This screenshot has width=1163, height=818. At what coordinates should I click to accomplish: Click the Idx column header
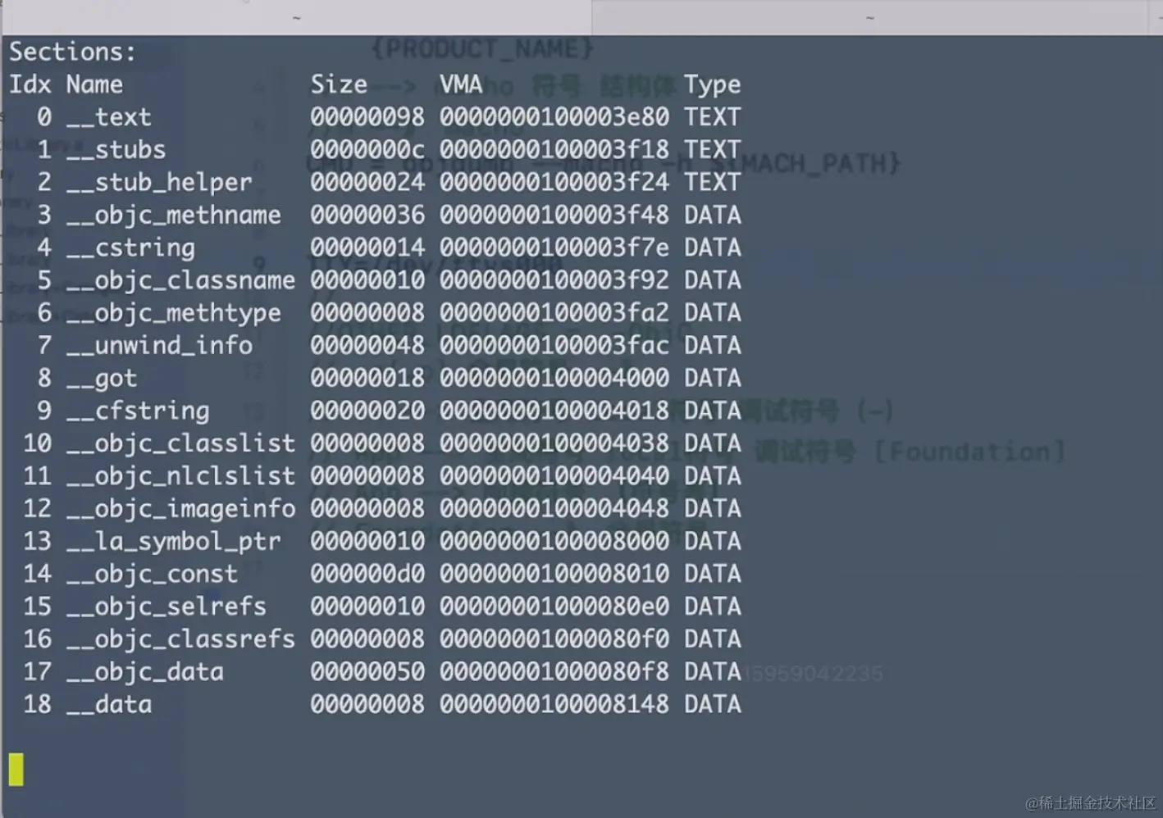coord(30,84)
